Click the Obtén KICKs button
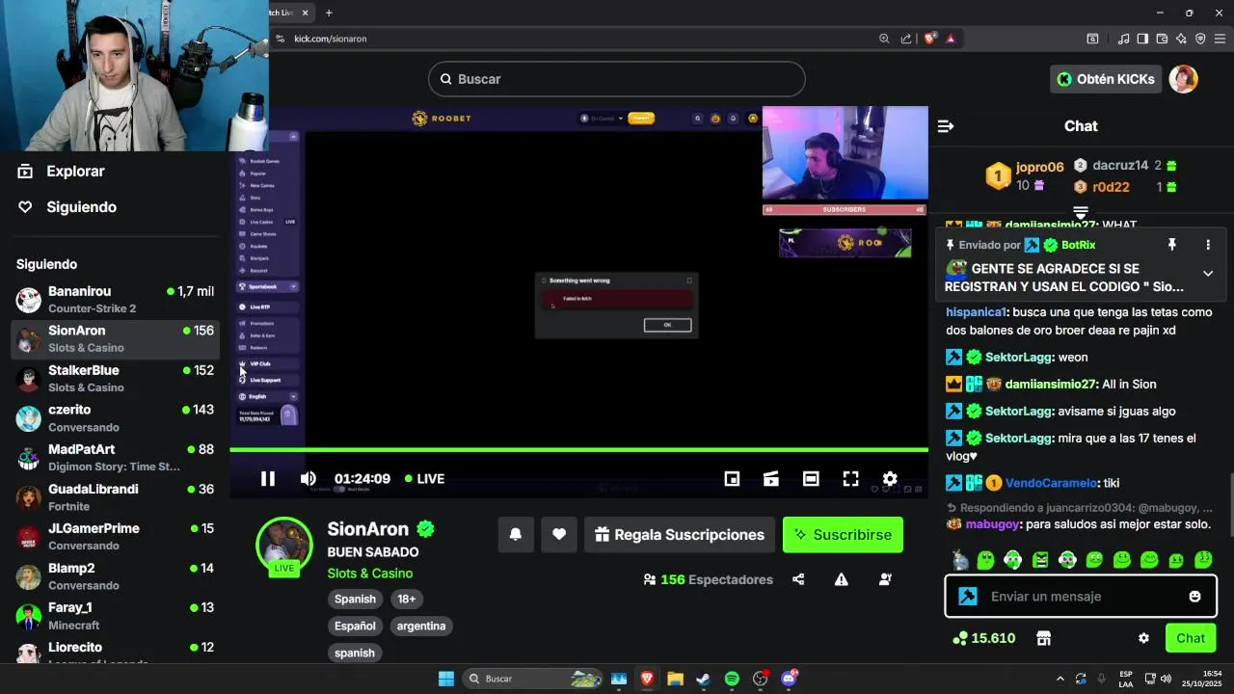The width and height of the screenshot is (1234, 694). click(x=1105, y=79)
